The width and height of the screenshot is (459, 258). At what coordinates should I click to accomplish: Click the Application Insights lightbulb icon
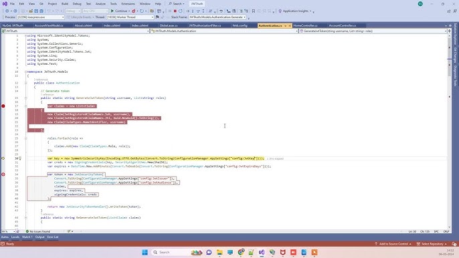point(280,11)
